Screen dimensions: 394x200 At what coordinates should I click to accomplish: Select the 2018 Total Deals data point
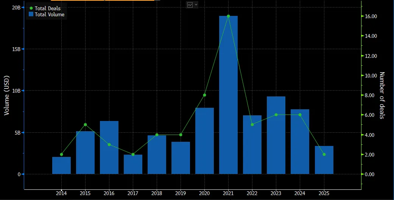point(157,135)
